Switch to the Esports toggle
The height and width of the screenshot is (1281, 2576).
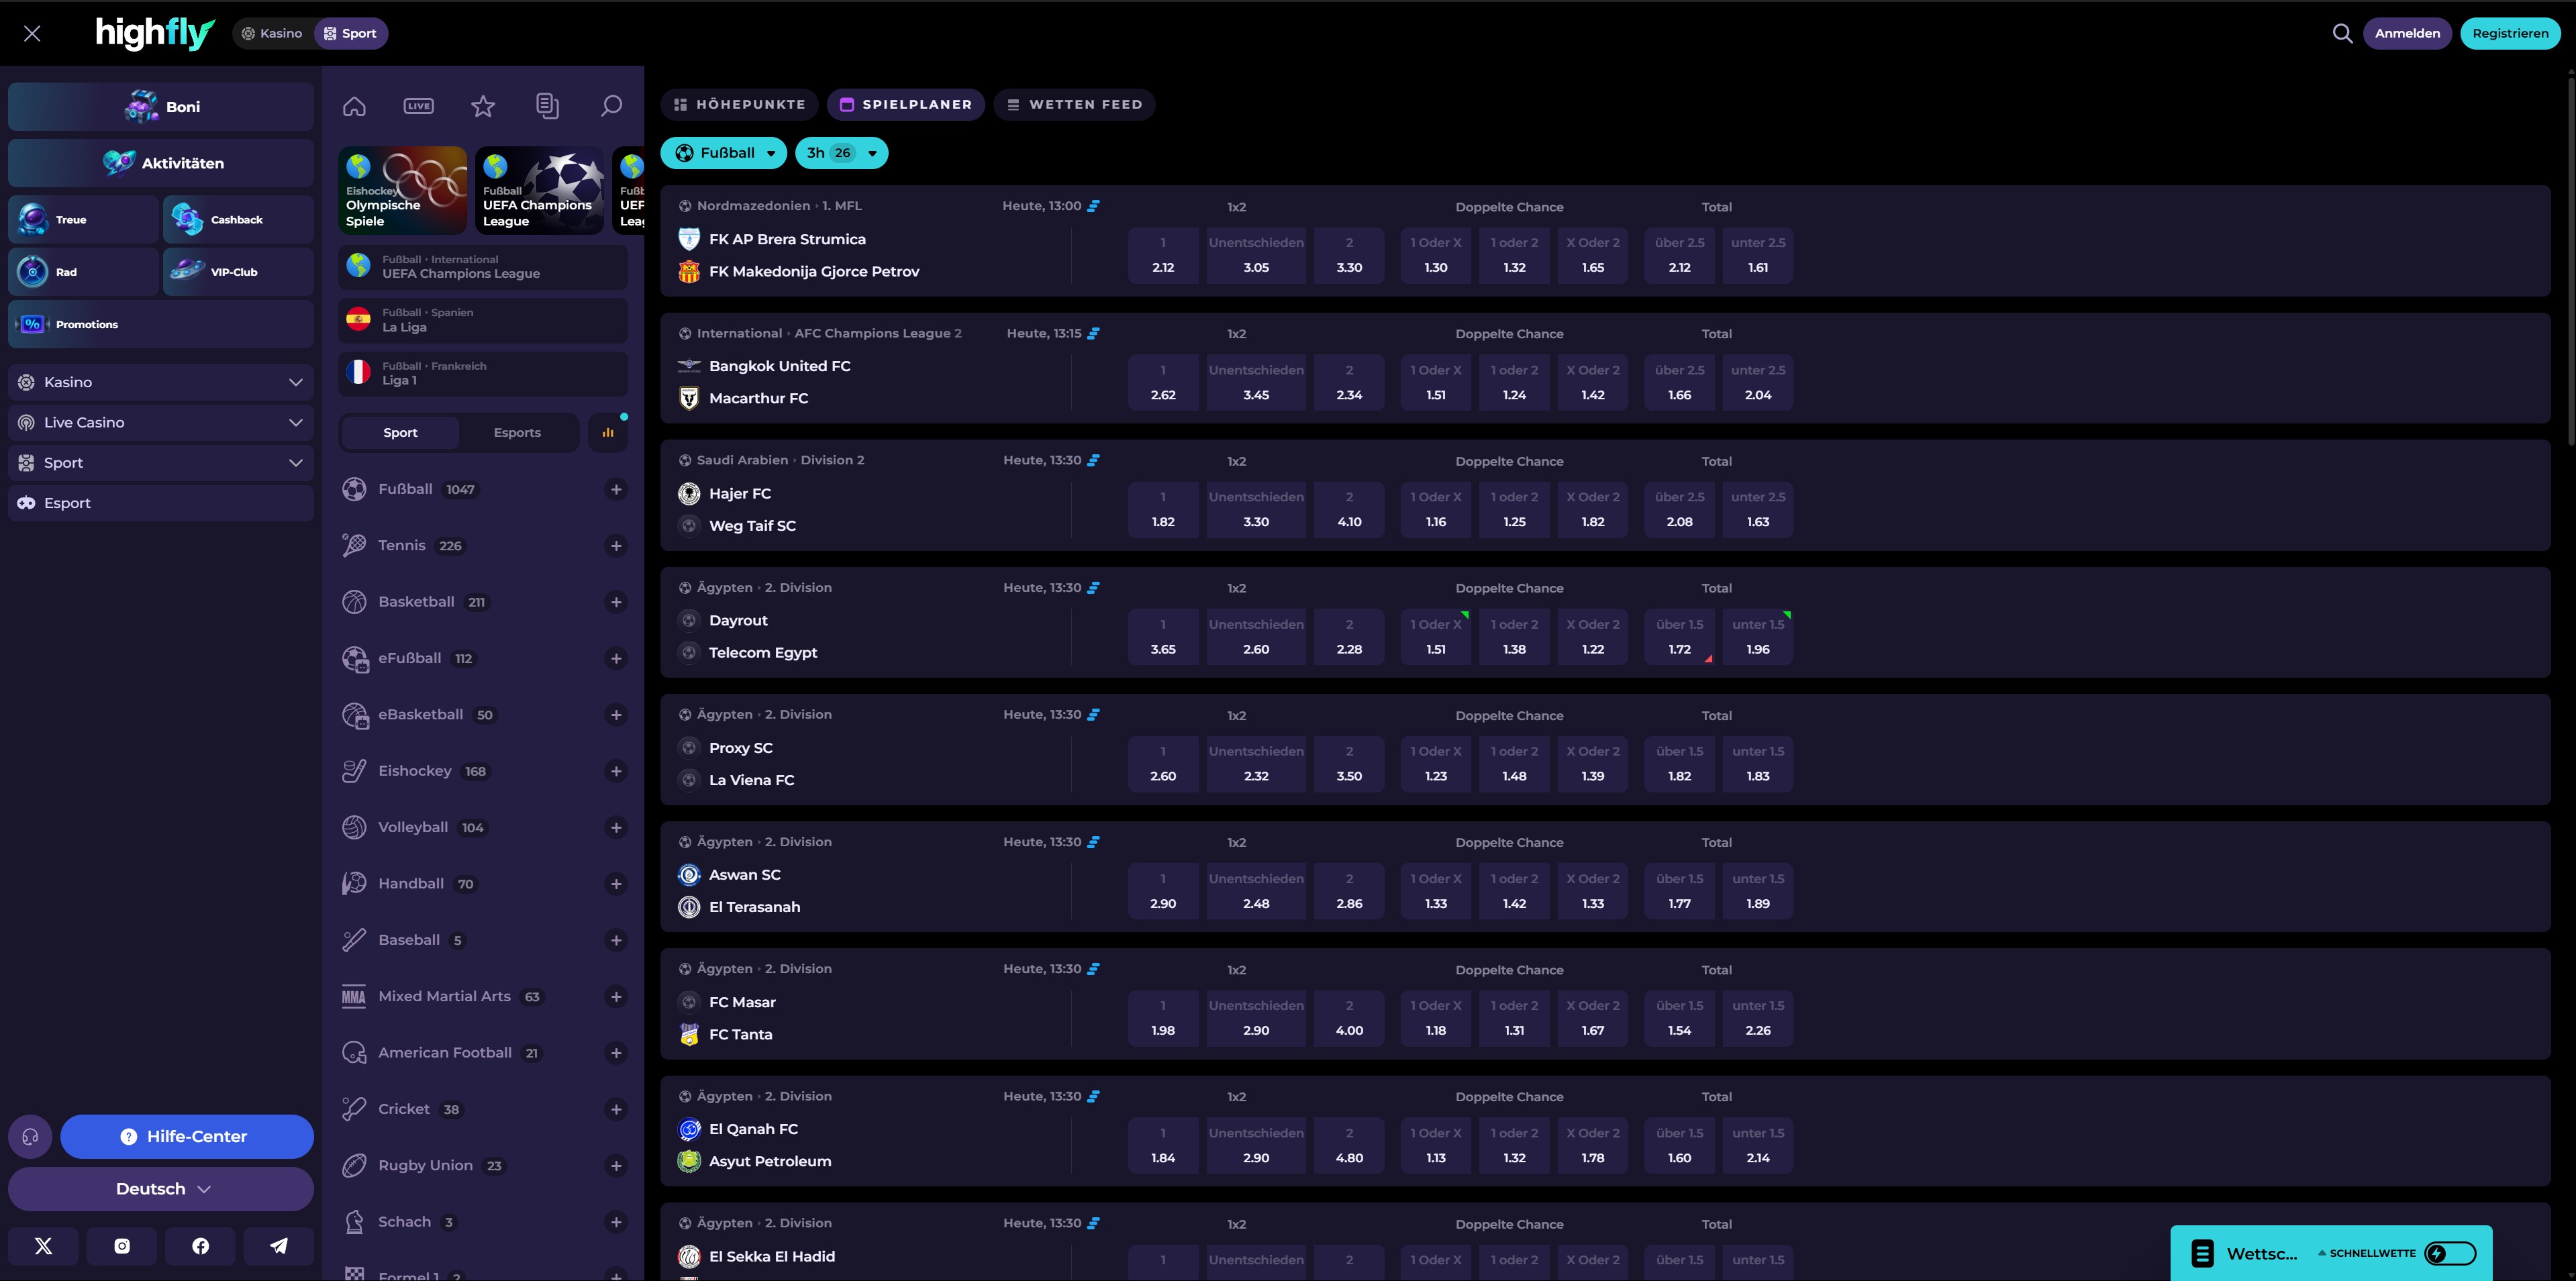517,432
